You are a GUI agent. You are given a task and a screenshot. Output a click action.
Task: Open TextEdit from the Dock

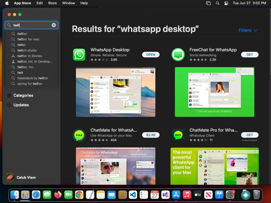click(90, 195)
